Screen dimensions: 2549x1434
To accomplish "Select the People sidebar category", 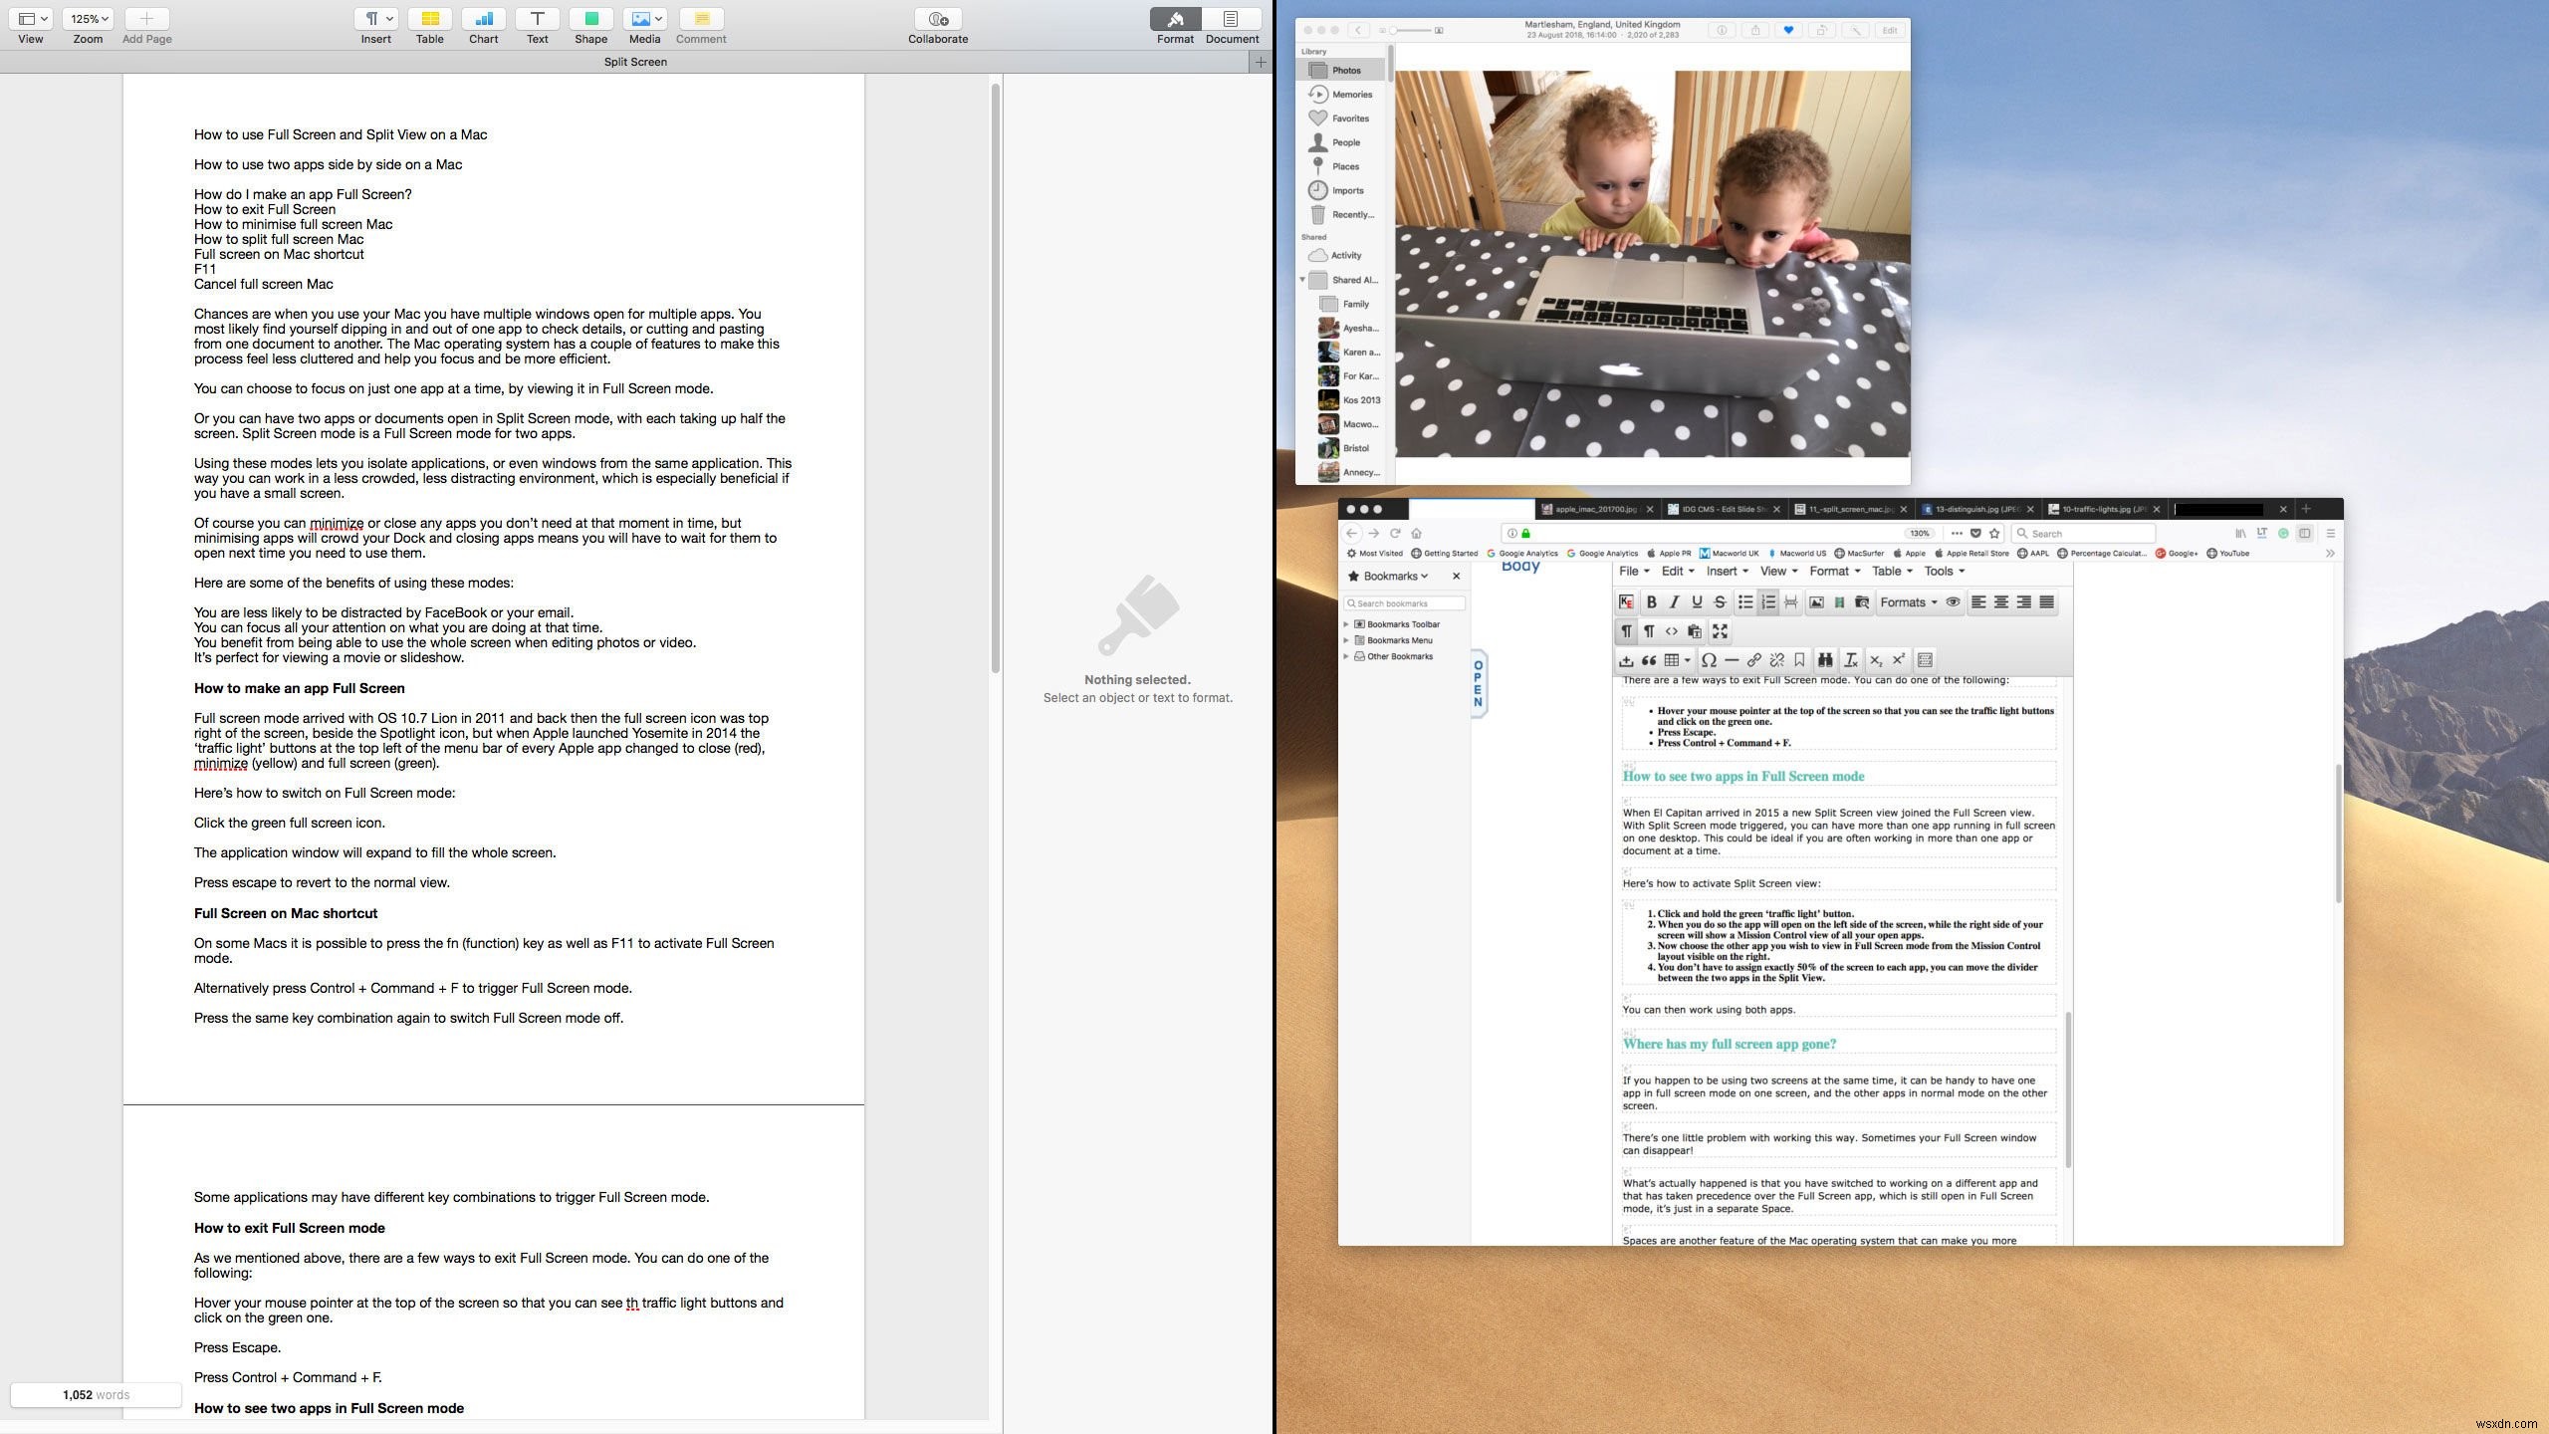I will [x=1348, y=140].
